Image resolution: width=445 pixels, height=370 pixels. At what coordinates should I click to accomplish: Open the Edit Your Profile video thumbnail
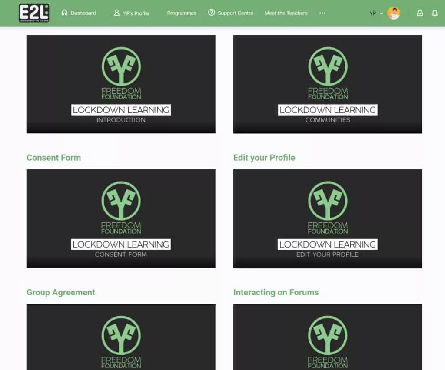[328, 218]
